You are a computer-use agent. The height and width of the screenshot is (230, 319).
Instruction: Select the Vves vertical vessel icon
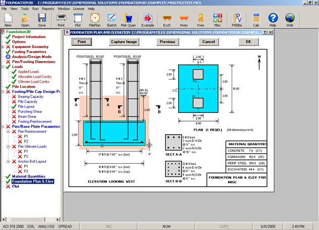(x=200, y=20)
